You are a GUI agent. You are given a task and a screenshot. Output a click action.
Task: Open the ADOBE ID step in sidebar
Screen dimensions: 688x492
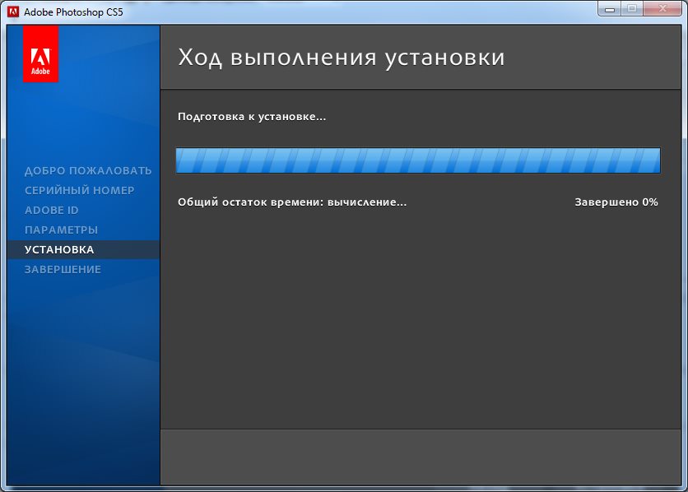point(51,211)
